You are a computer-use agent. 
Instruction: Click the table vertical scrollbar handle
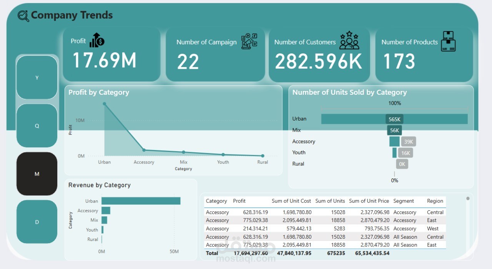[468, 198]
